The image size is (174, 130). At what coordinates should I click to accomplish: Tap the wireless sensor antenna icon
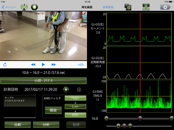24,7
